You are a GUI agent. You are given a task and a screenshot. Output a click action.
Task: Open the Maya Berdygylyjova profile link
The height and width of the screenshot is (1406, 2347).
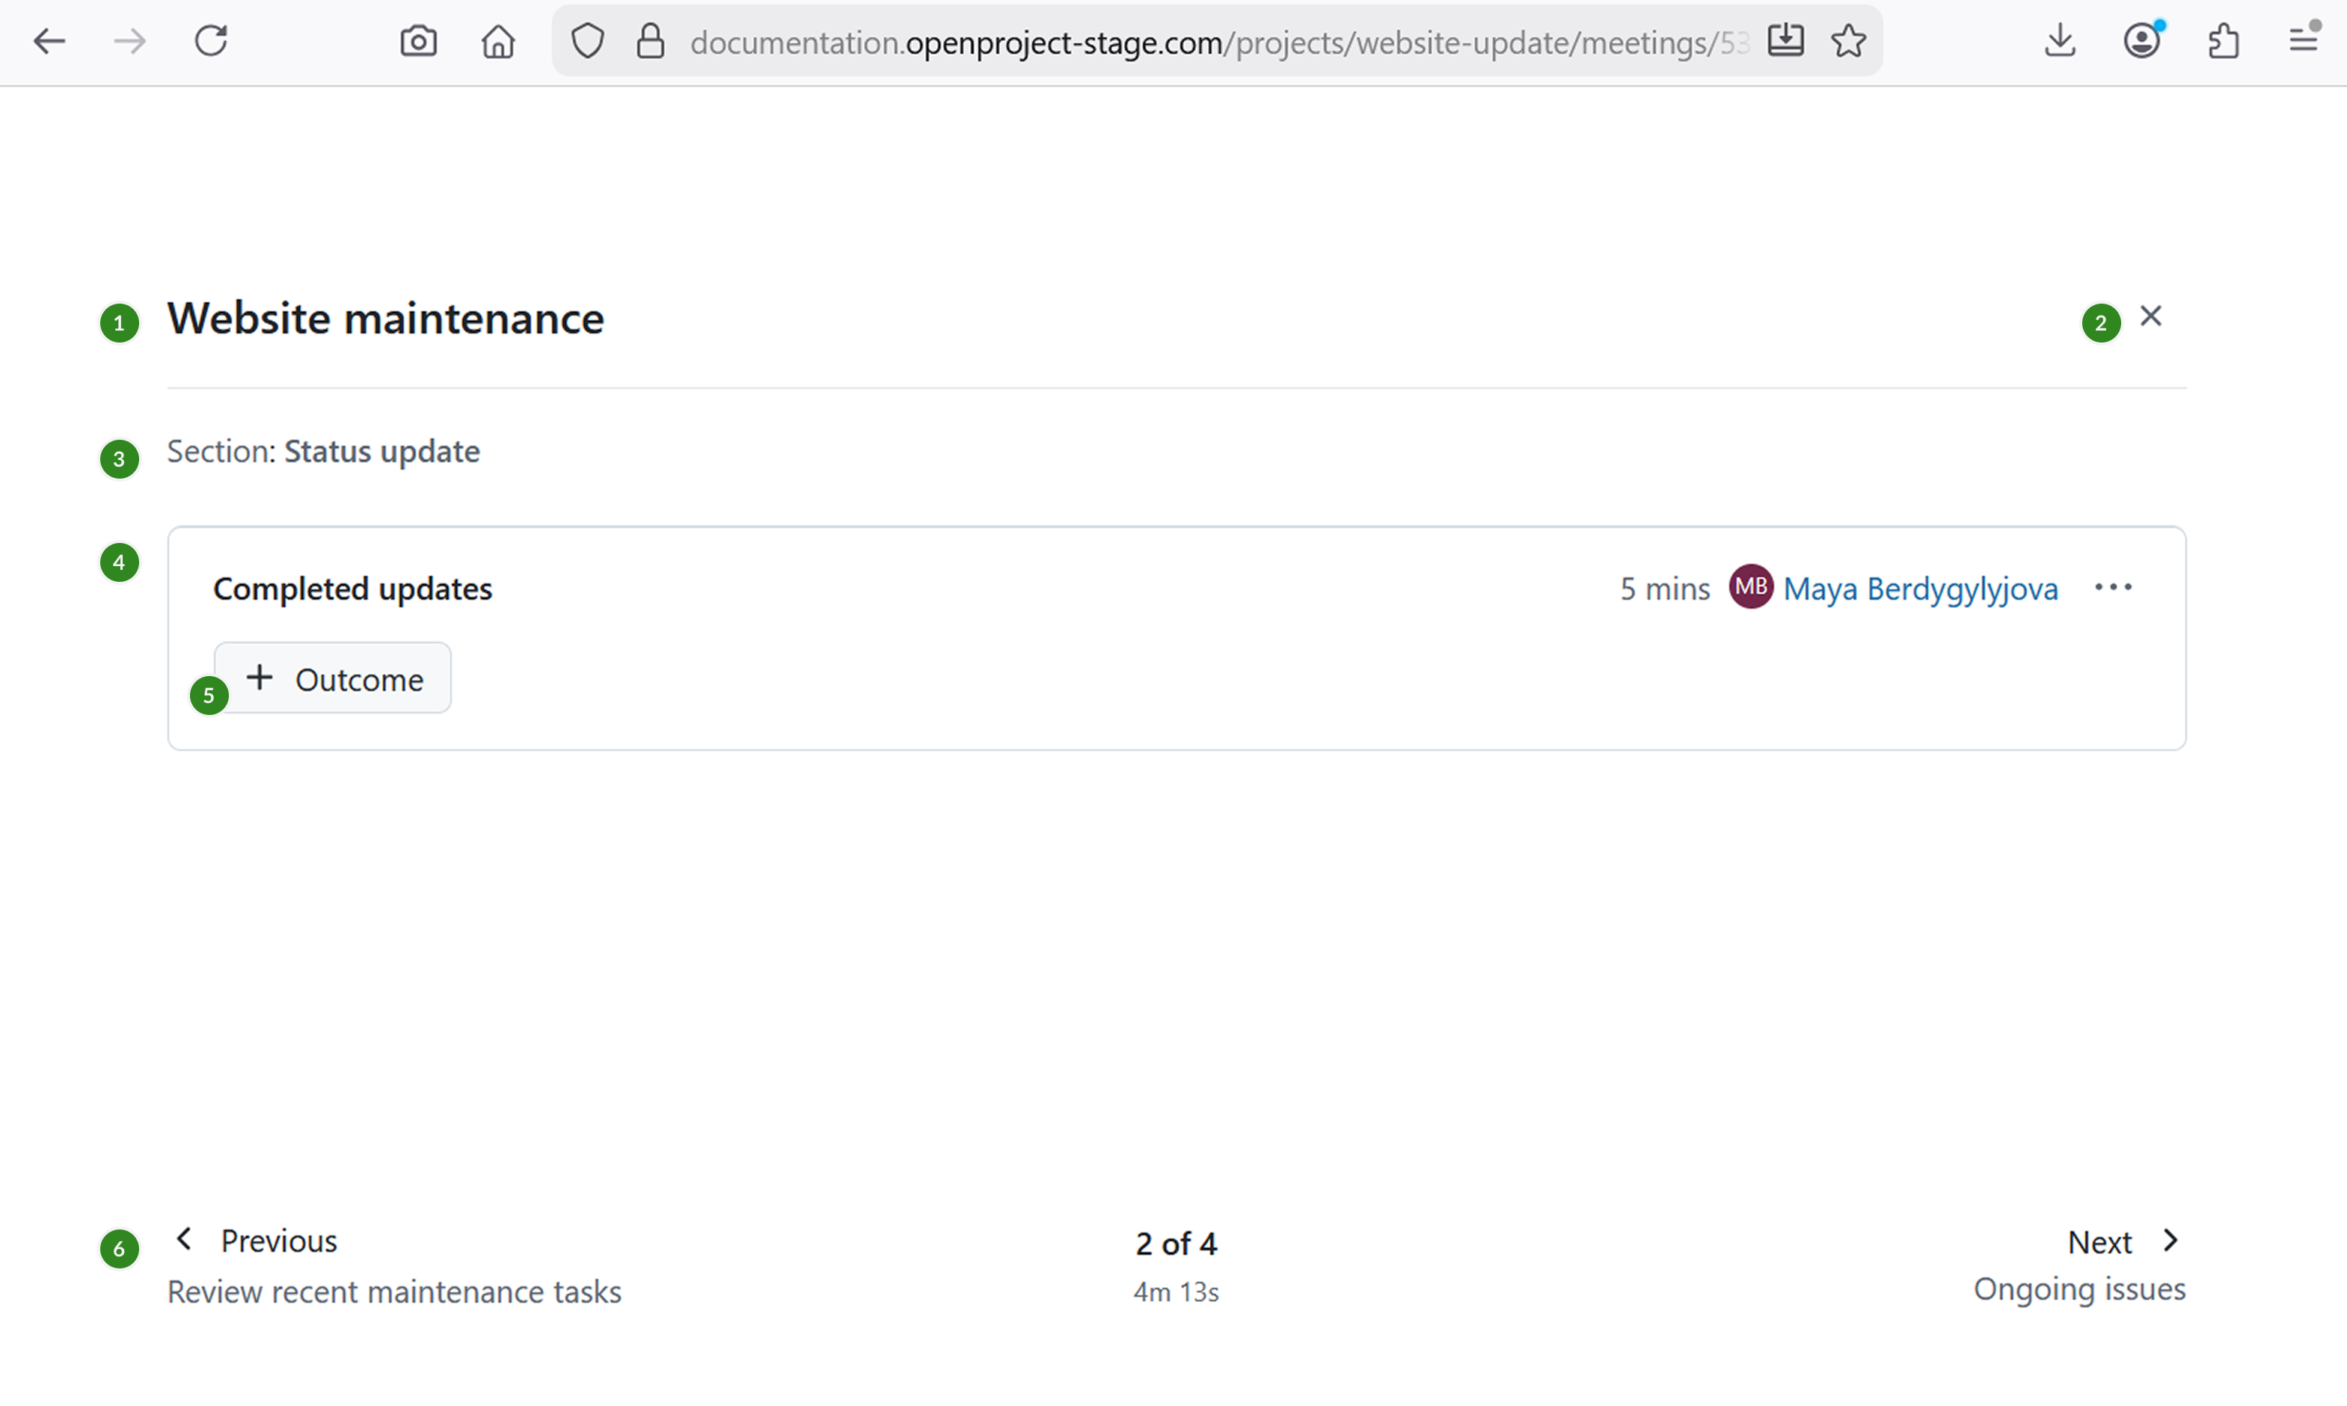pyautogui.click(x=1920, y=589)
